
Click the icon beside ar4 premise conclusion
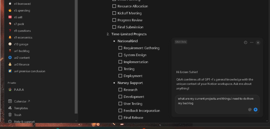(10, 71)
